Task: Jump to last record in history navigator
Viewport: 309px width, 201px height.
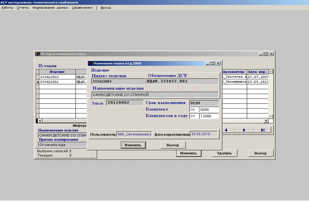Action: (263, 130)
